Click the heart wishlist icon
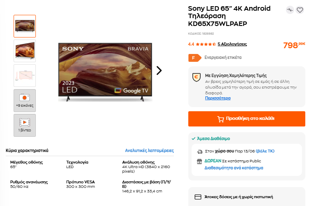 300,10
